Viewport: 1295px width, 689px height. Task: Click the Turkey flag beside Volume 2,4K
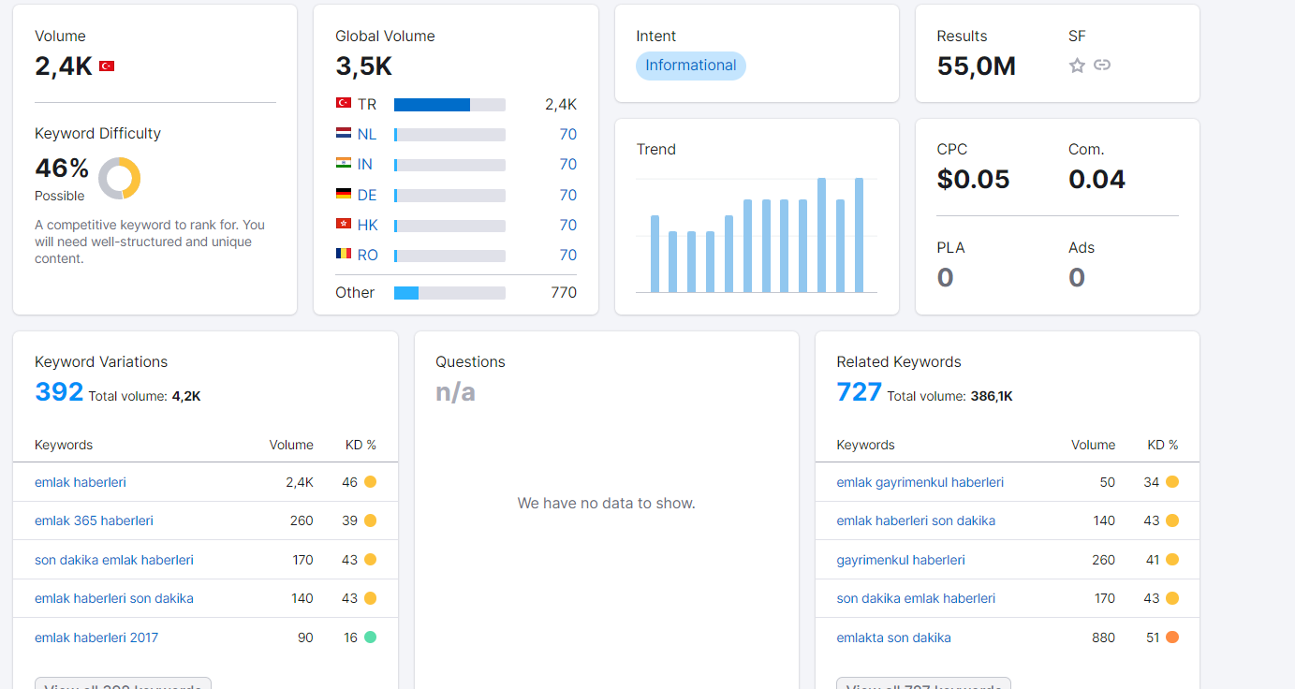[x=107, y=66]
